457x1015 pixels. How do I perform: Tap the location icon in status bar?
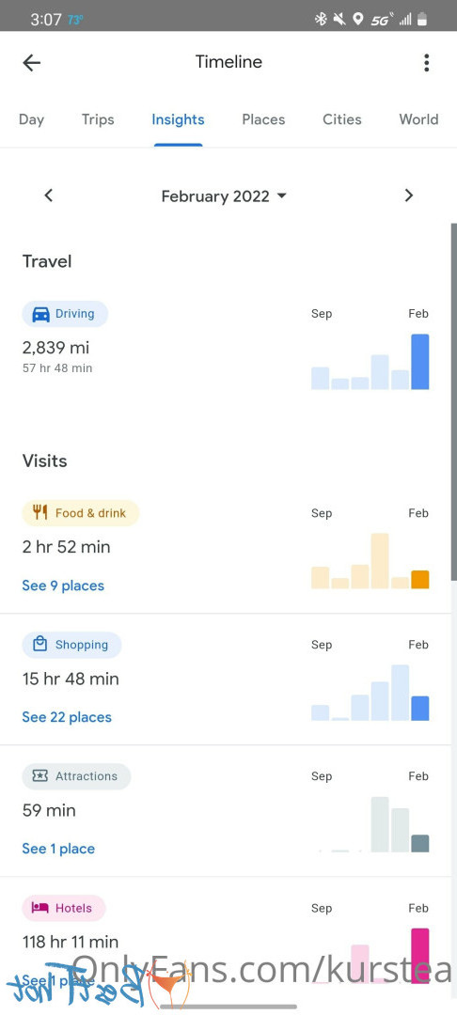click(x=357, y=20)
